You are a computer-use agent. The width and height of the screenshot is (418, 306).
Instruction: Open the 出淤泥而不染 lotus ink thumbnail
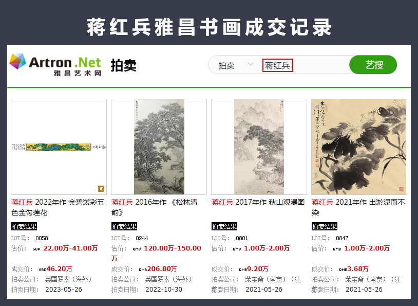(359, 147)
